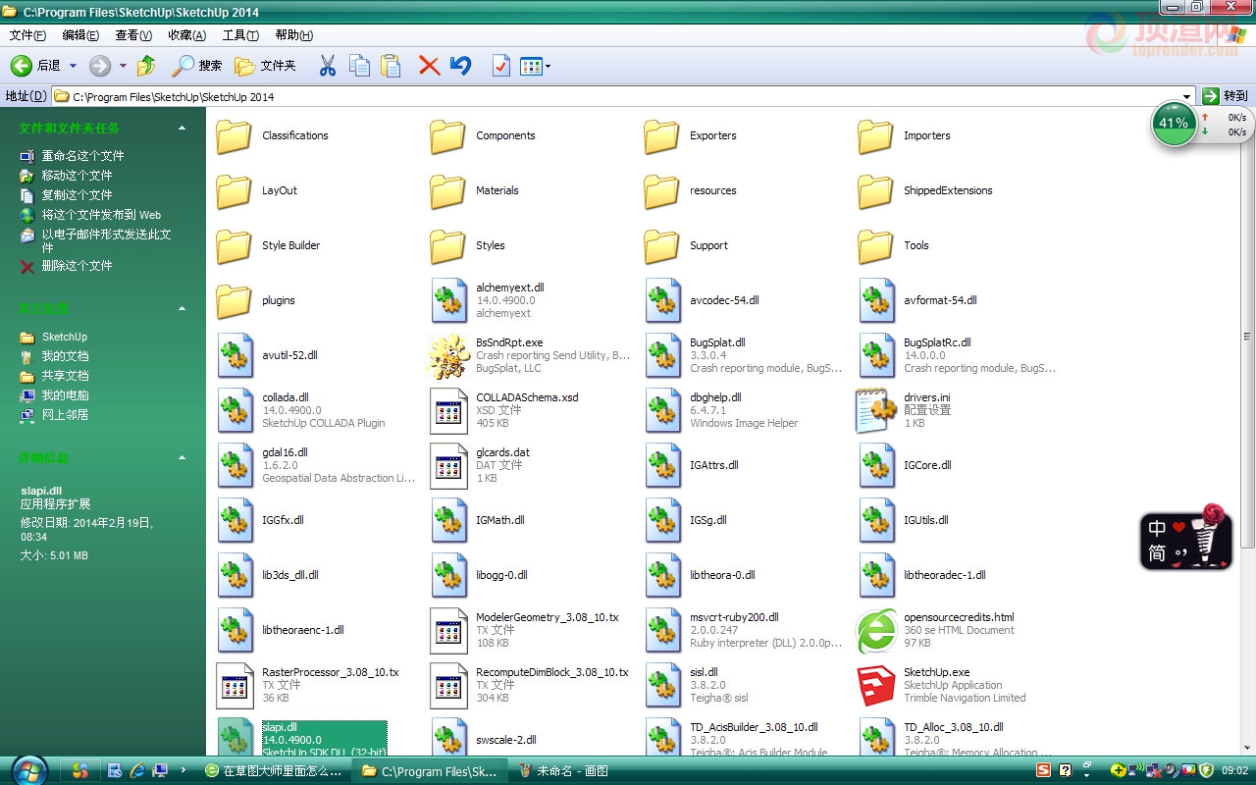Switch to the 在草图大师里面 browser taskbar button

pos(276,771)
